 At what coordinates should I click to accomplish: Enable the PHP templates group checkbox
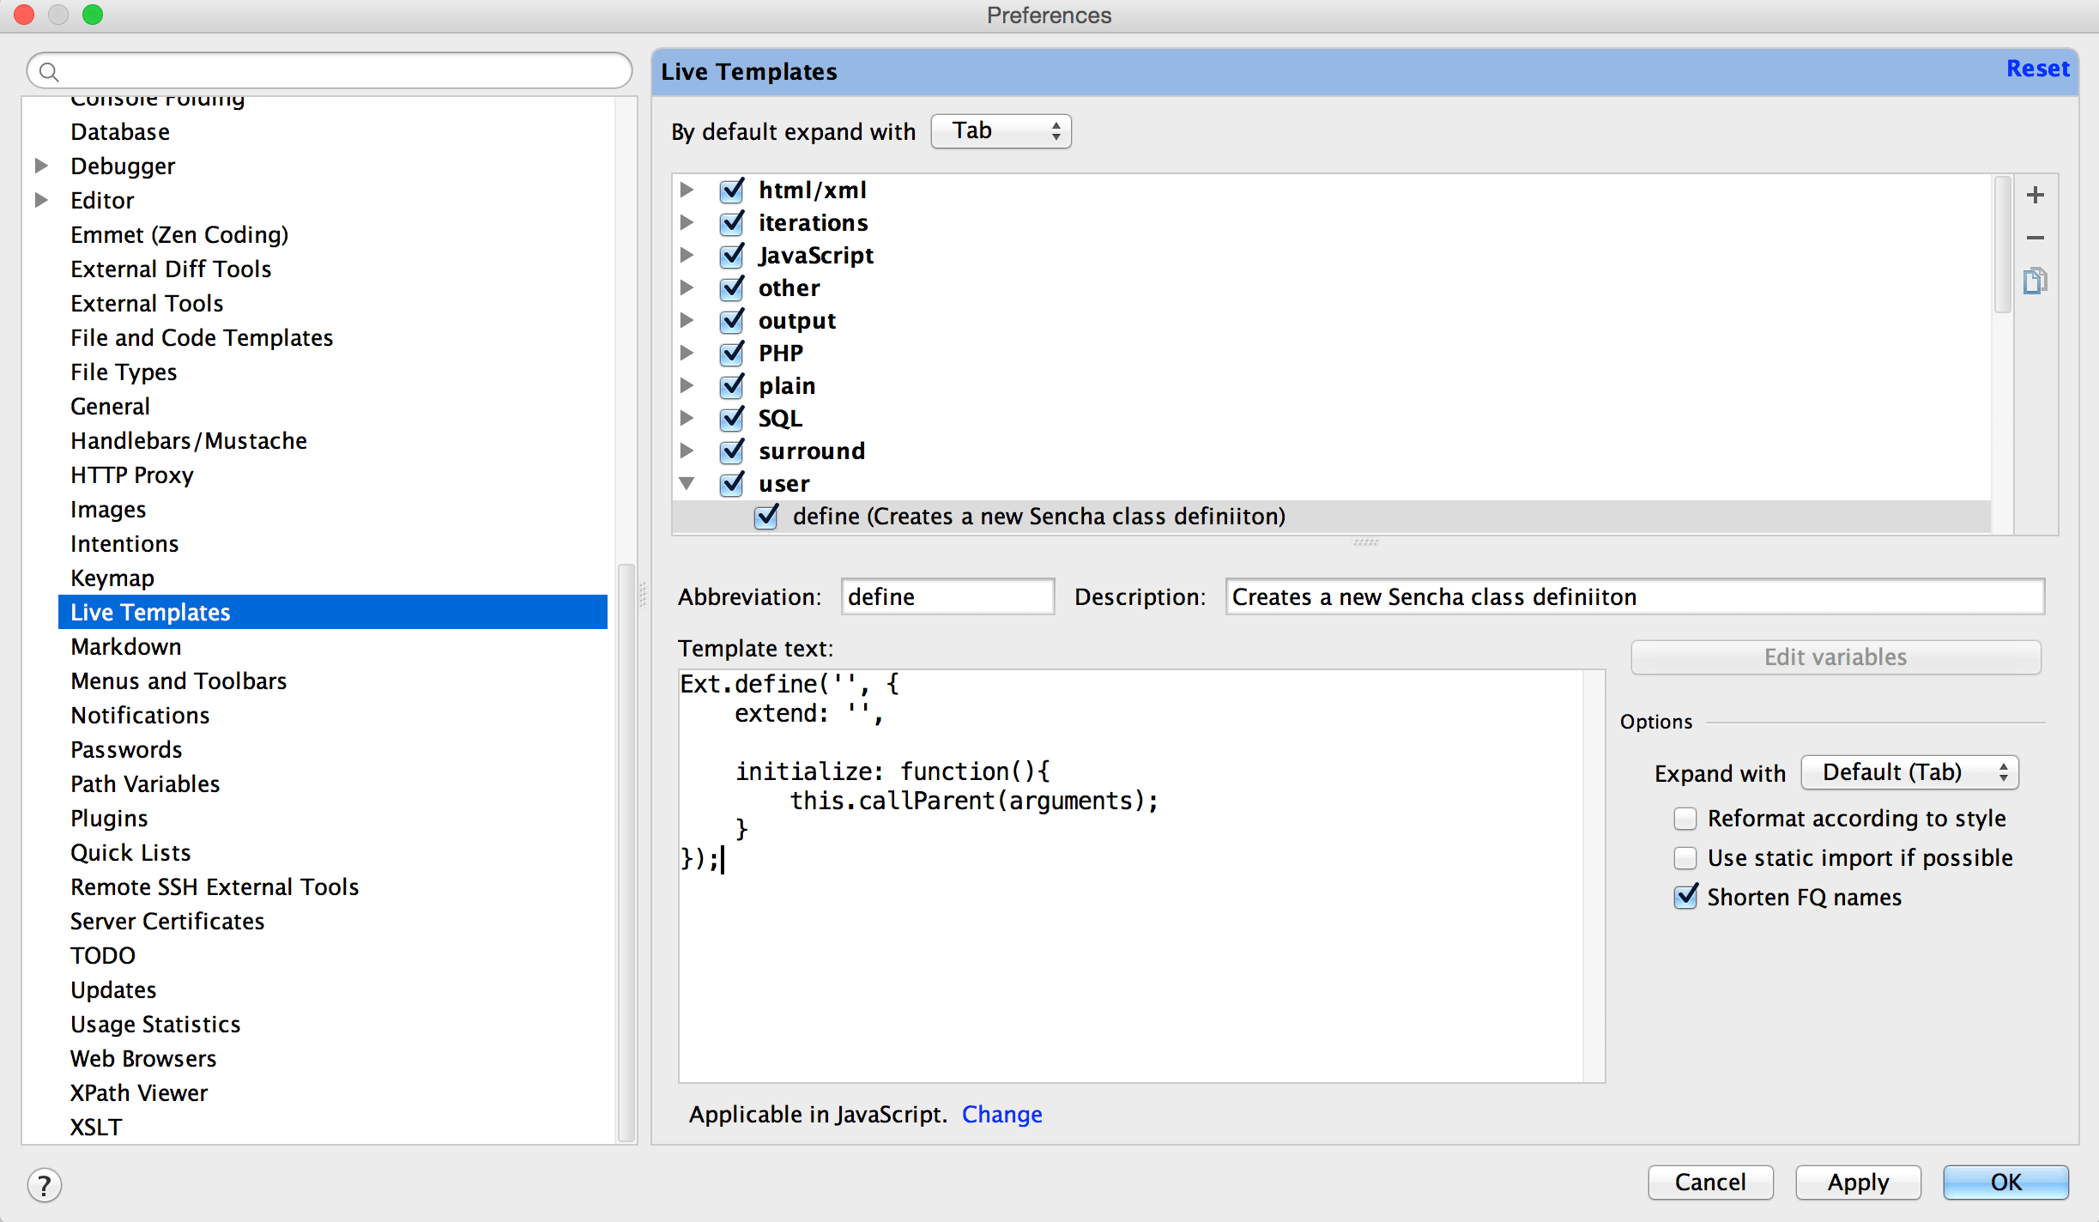pyautogui.click(x=732, y=352)
